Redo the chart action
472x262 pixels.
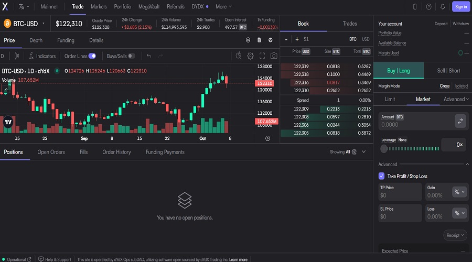pyautogui.click(x=160, y=56)
